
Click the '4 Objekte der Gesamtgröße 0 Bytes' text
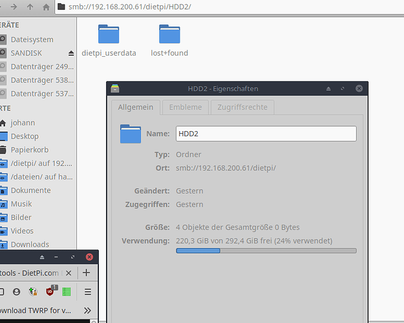(238, 227)
